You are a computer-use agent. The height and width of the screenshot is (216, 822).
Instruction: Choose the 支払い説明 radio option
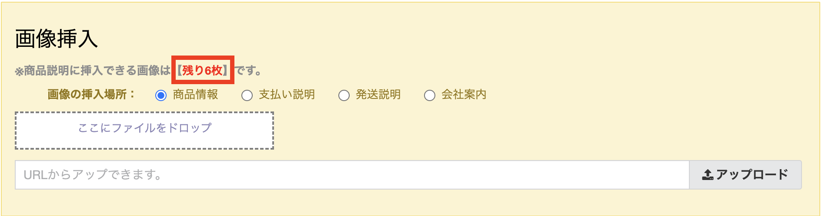247,95
